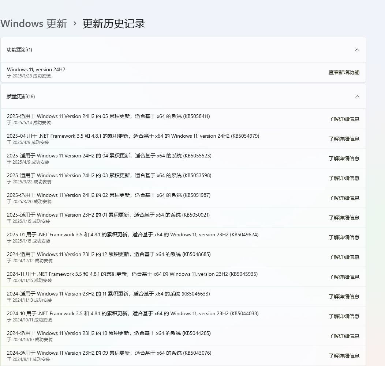Viewport: 385px width, 366px height.
Task: Open 了解详细信息 for KB5044285
Action: (344, 336)
